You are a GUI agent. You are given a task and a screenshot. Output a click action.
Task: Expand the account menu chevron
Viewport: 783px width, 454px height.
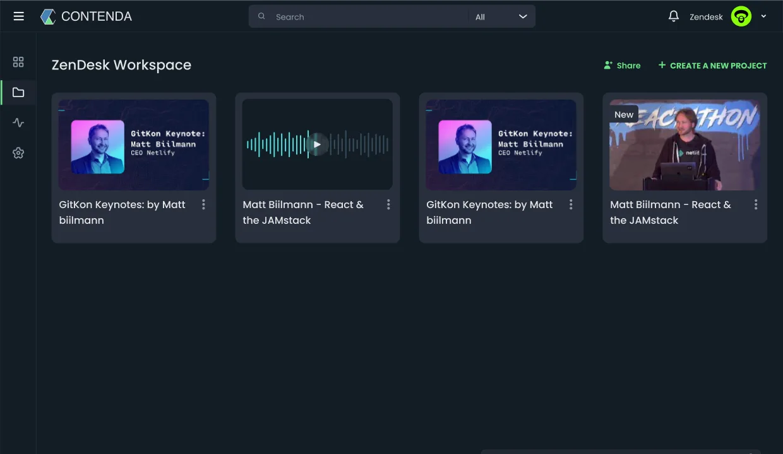(763, 16)
